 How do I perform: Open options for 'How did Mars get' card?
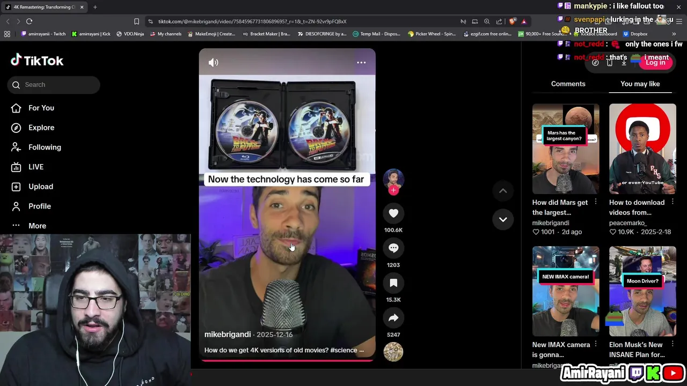[x=596, y=202]
